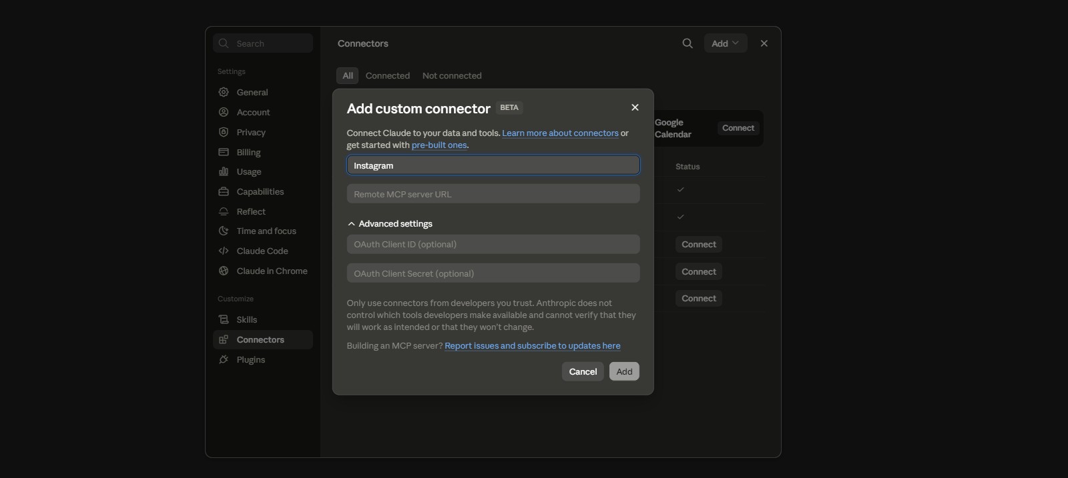Click the Cancel button

pyautogui.click(x=583, y=371)
